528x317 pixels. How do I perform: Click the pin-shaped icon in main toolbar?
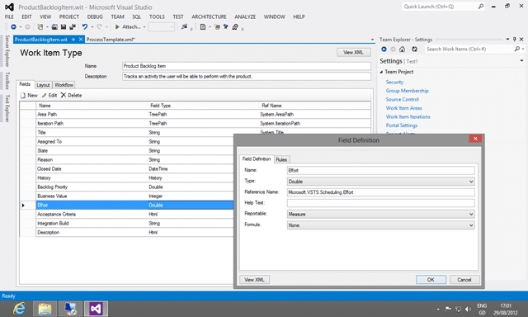(225, 27)
